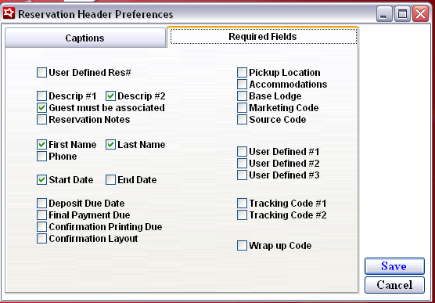
Task: Maximize the Reservation Header Preferences window
Action: (402, 14)
